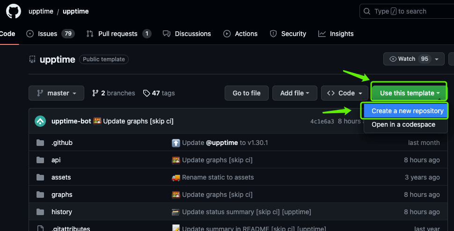Open the assets folder

61,178
